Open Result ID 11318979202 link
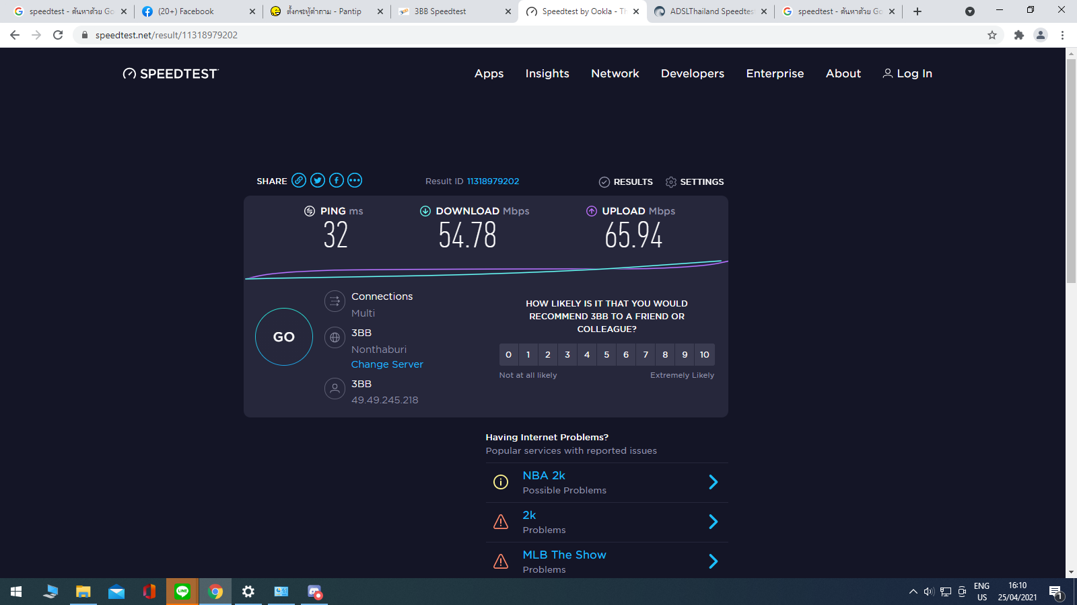This screenshot has height=605, width=1077. 493,182
